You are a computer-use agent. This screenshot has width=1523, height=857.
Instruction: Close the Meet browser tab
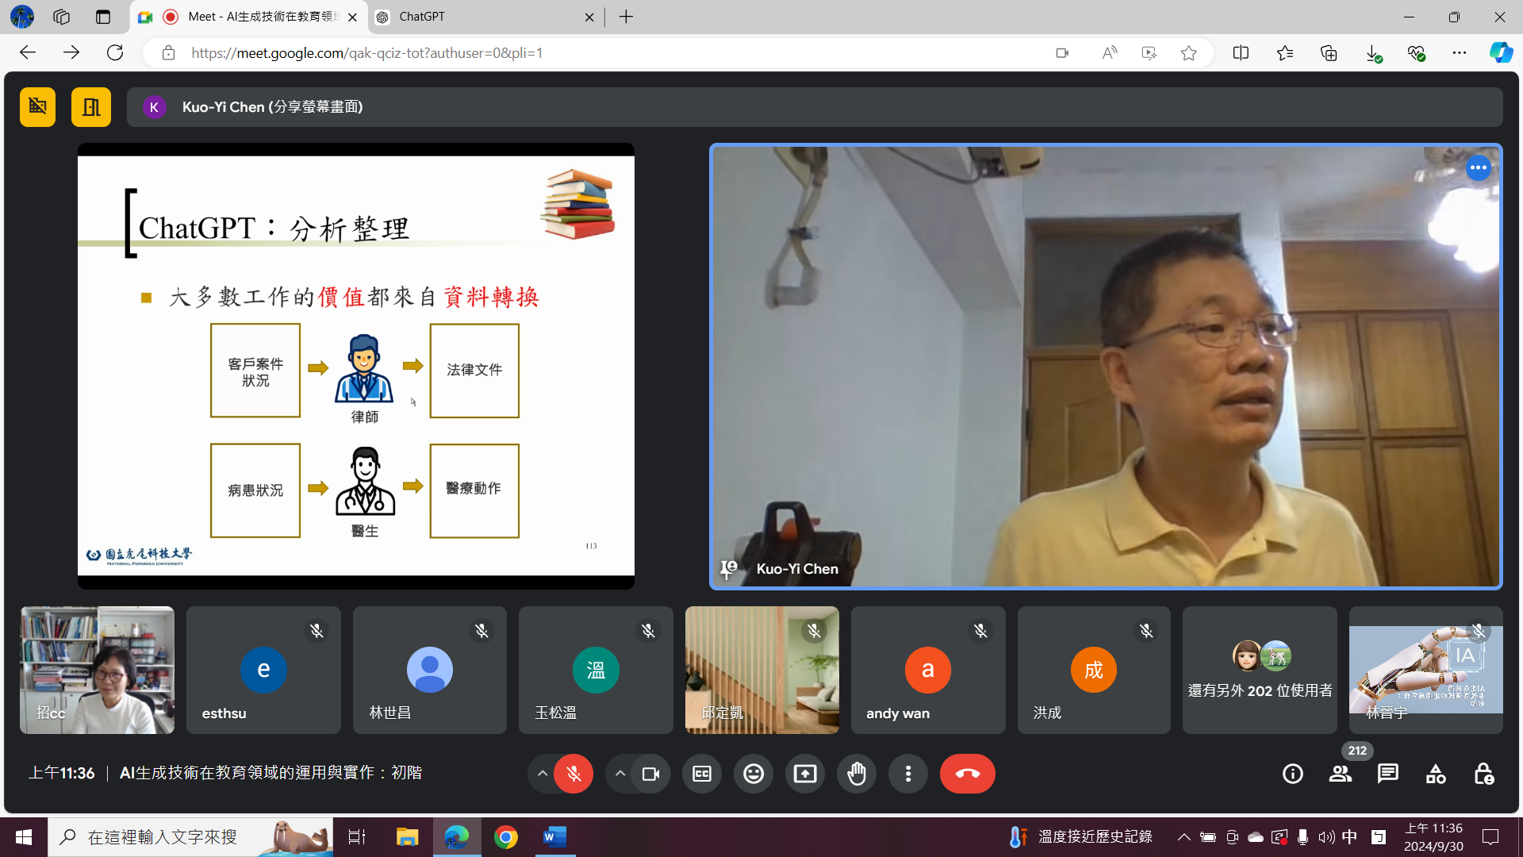(x=352, y=17)
